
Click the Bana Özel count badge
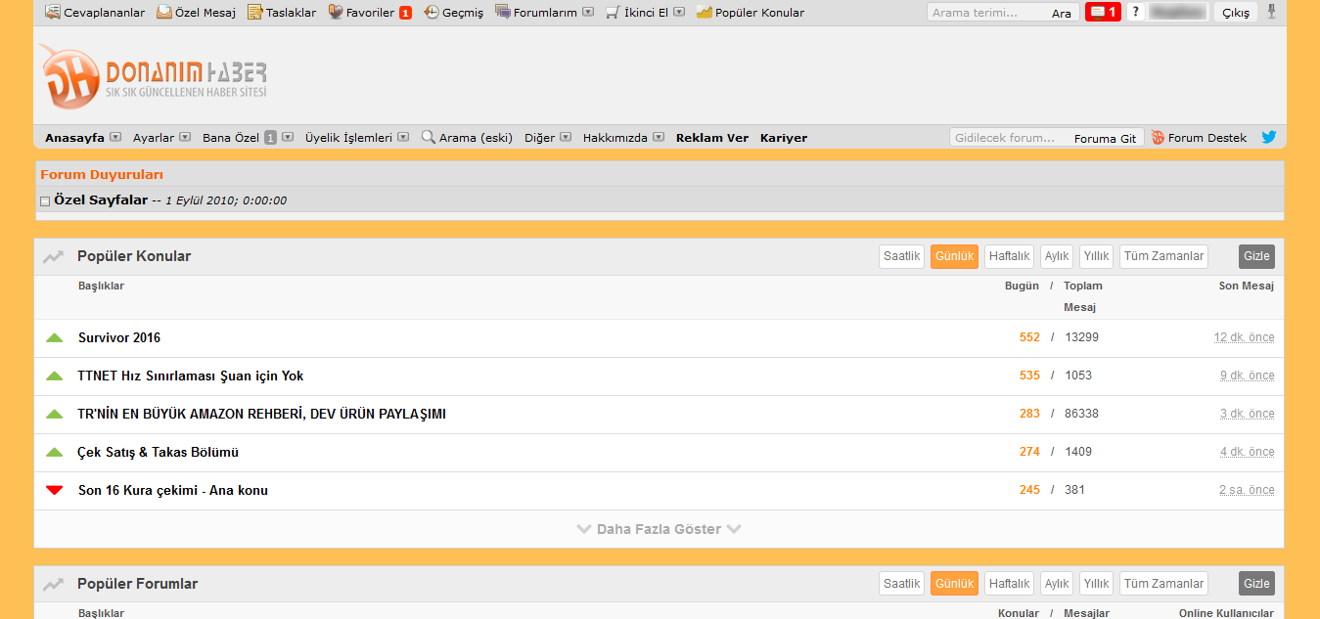271,138
